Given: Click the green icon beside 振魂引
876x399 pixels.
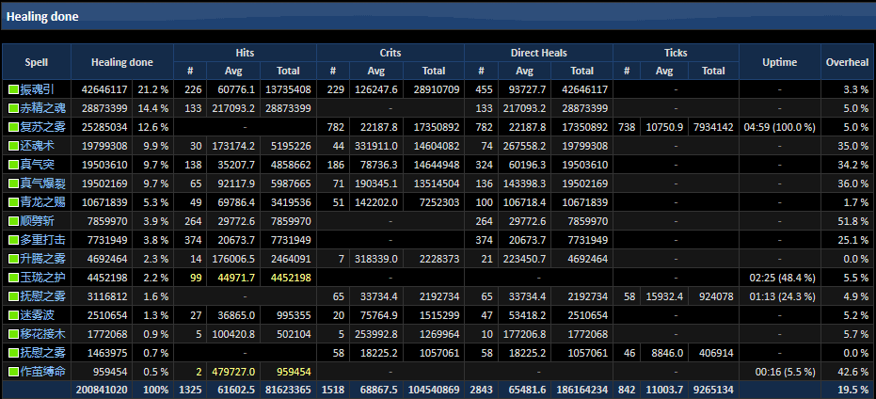Looking at the screenshot, I should (13, 89).
